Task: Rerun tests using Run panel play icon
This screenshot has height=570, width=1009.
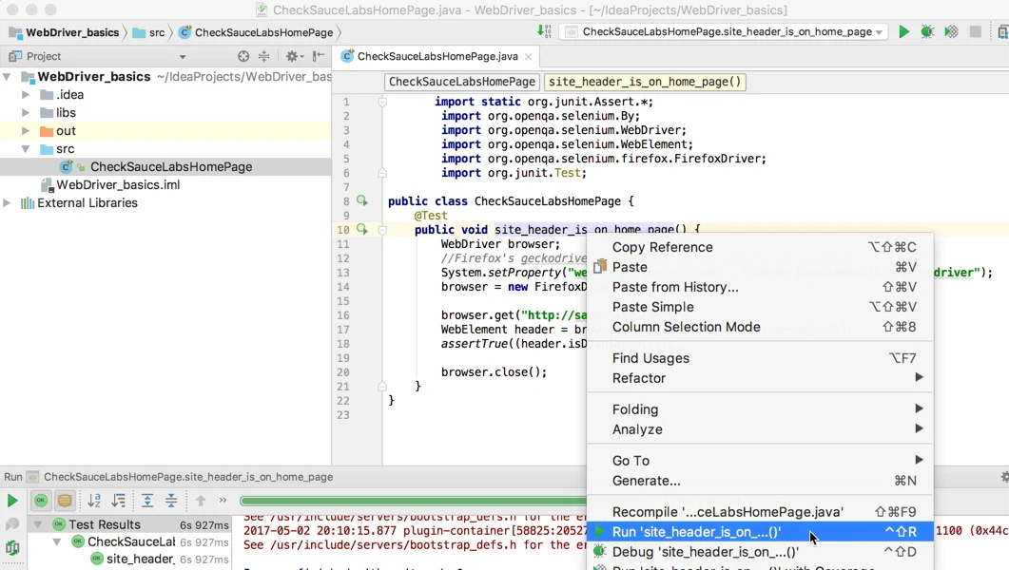Action: (x=12, y=501)
